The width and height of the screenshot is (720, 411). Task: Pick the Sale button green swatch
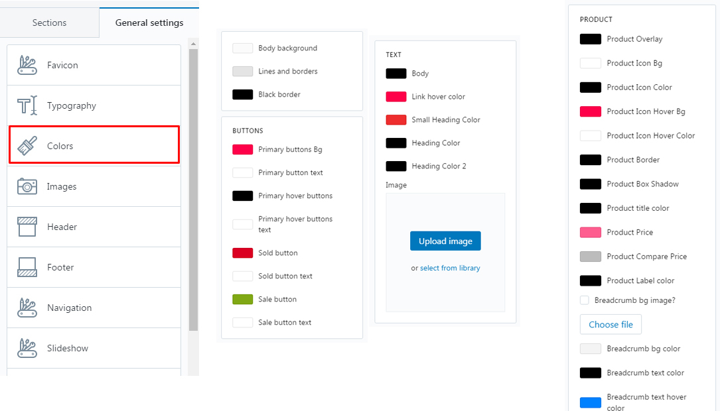pyautogui.click(x=243, y=300)
